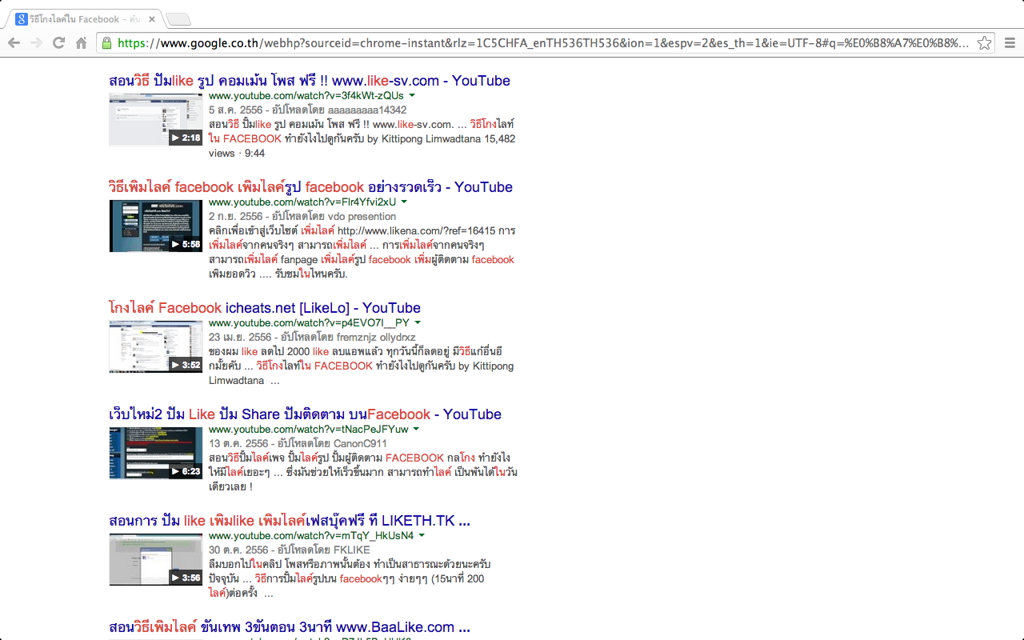Play the video thumbnail showing 2:18 duration

[x=156, y=119]
